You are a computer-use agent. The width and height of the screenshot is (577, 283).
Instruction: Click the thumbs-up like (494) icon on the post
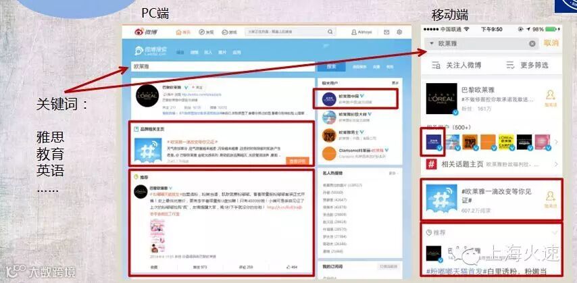point(288,267)
